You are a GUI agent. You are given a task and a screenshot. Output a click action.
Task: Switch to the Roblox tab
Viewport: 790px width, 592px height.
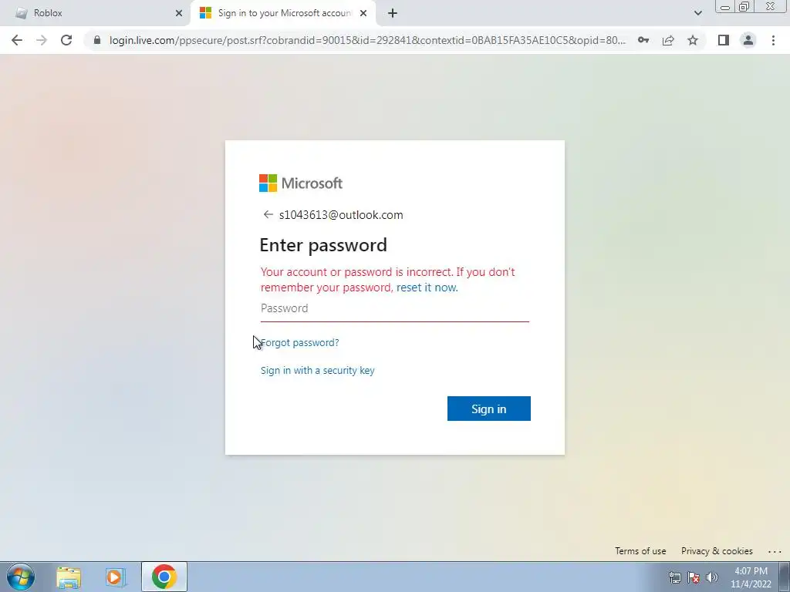97,13
